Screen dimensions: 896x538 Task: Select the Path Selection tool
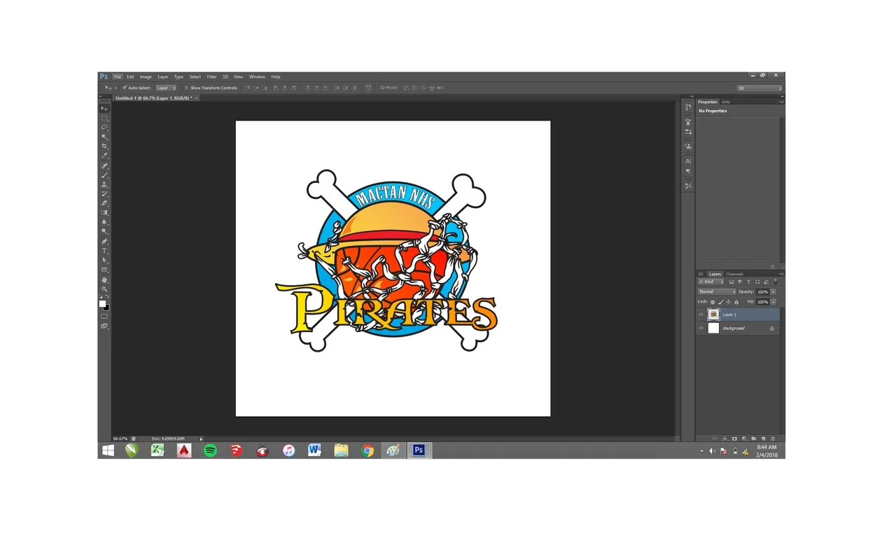coord(104,260)
